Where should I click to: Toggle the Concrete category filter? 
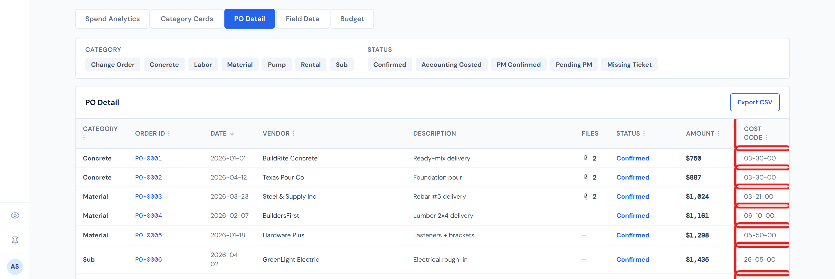point(164,64)
